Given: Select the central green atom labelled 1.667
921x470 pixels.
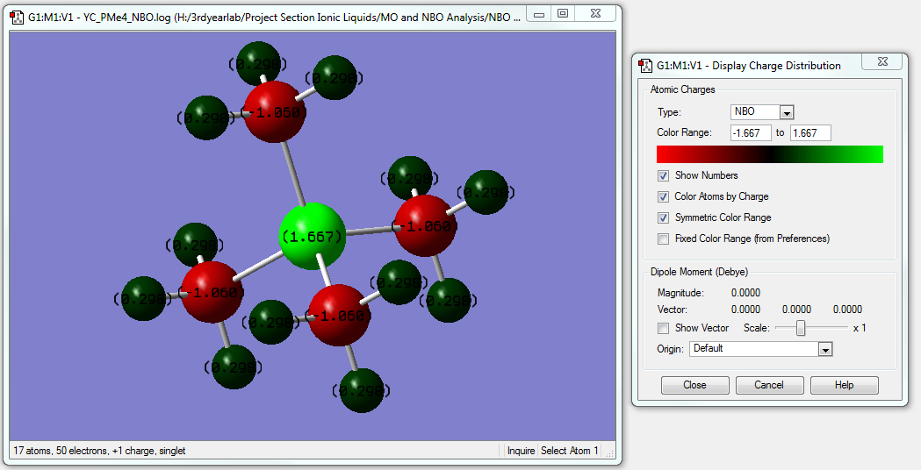Looking at the screenshot, I should [312, 236].
